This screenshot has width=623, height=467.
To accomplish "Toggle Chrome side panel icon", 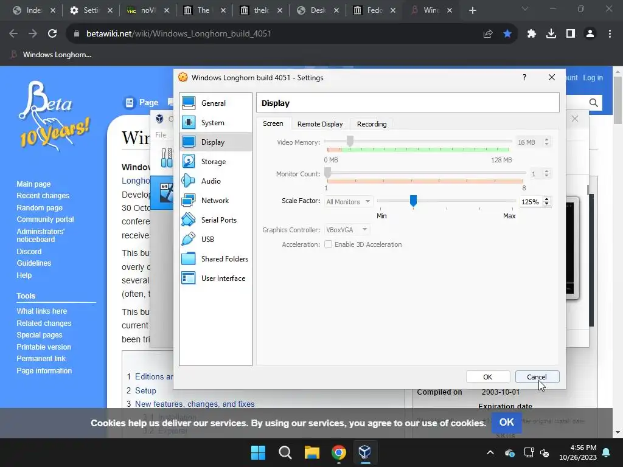I will (x=571, y=34).
